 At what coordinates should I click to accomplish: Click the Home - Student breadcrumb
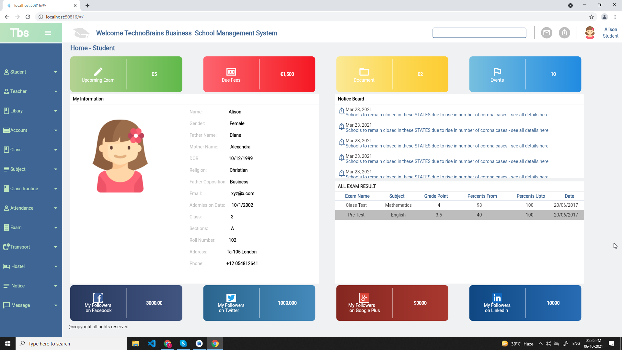pos(92,48)
